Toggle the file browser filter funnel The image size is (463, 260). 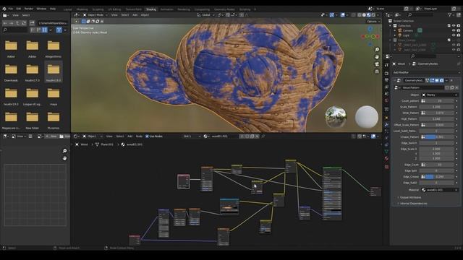(x=59, y=30)
